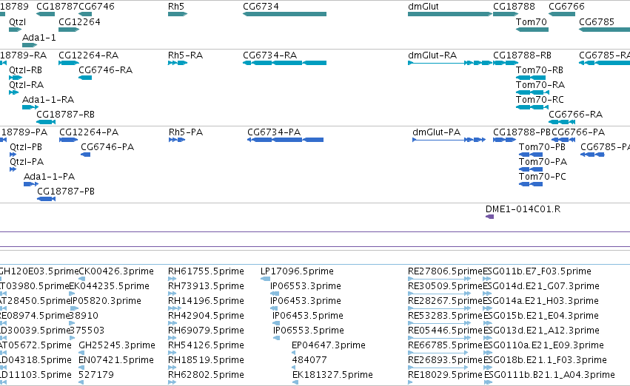This screenshot has height=386, width=630.
Task: Select the DME1-014C01.R feature label
Action: [x=523, y=209]
